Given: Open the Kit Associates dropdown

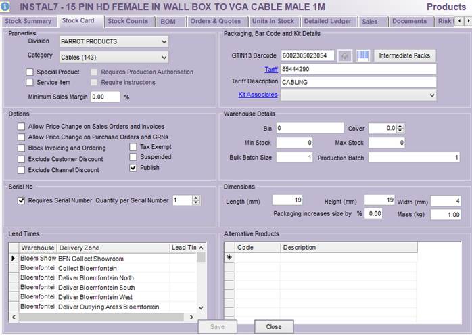Looking at the screenshot, I should [431, 95].
